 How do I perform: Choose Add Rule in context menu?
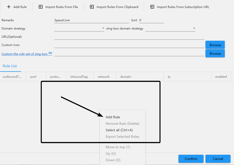[x=113, y=117]
